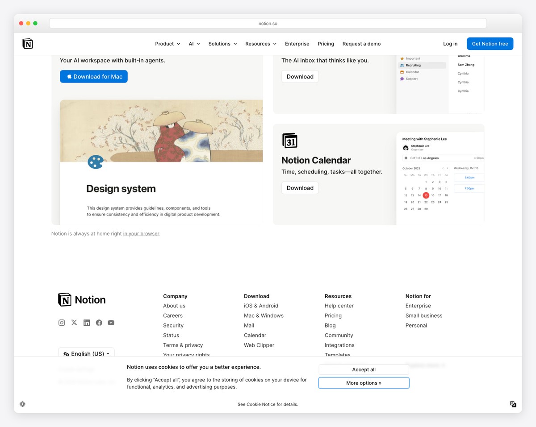Viewport: 536px width, 427px height.
Task: Click the notion.so address bar
Action: 268,23
